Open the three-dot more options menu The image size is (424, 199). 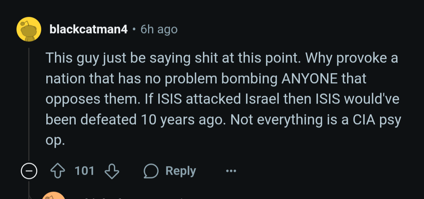tap(231, 171)
